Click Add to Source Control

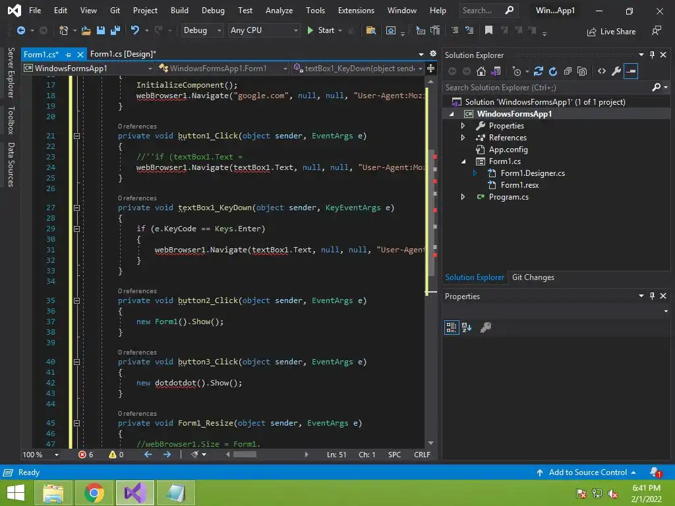coord(587,472)
